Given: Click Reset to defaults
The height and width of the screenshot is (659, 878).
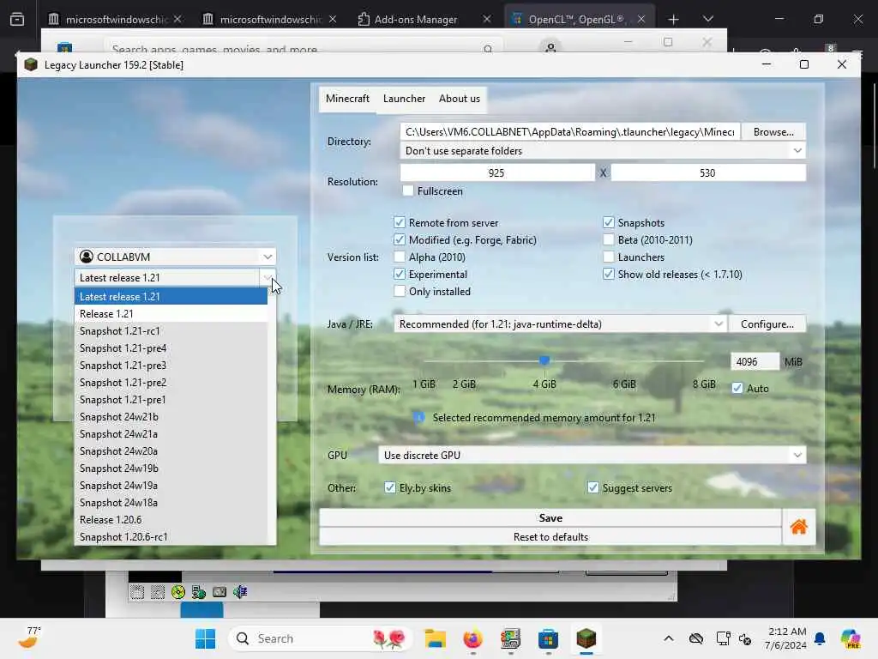Looking at the screenshot, I should click(550, 537).
